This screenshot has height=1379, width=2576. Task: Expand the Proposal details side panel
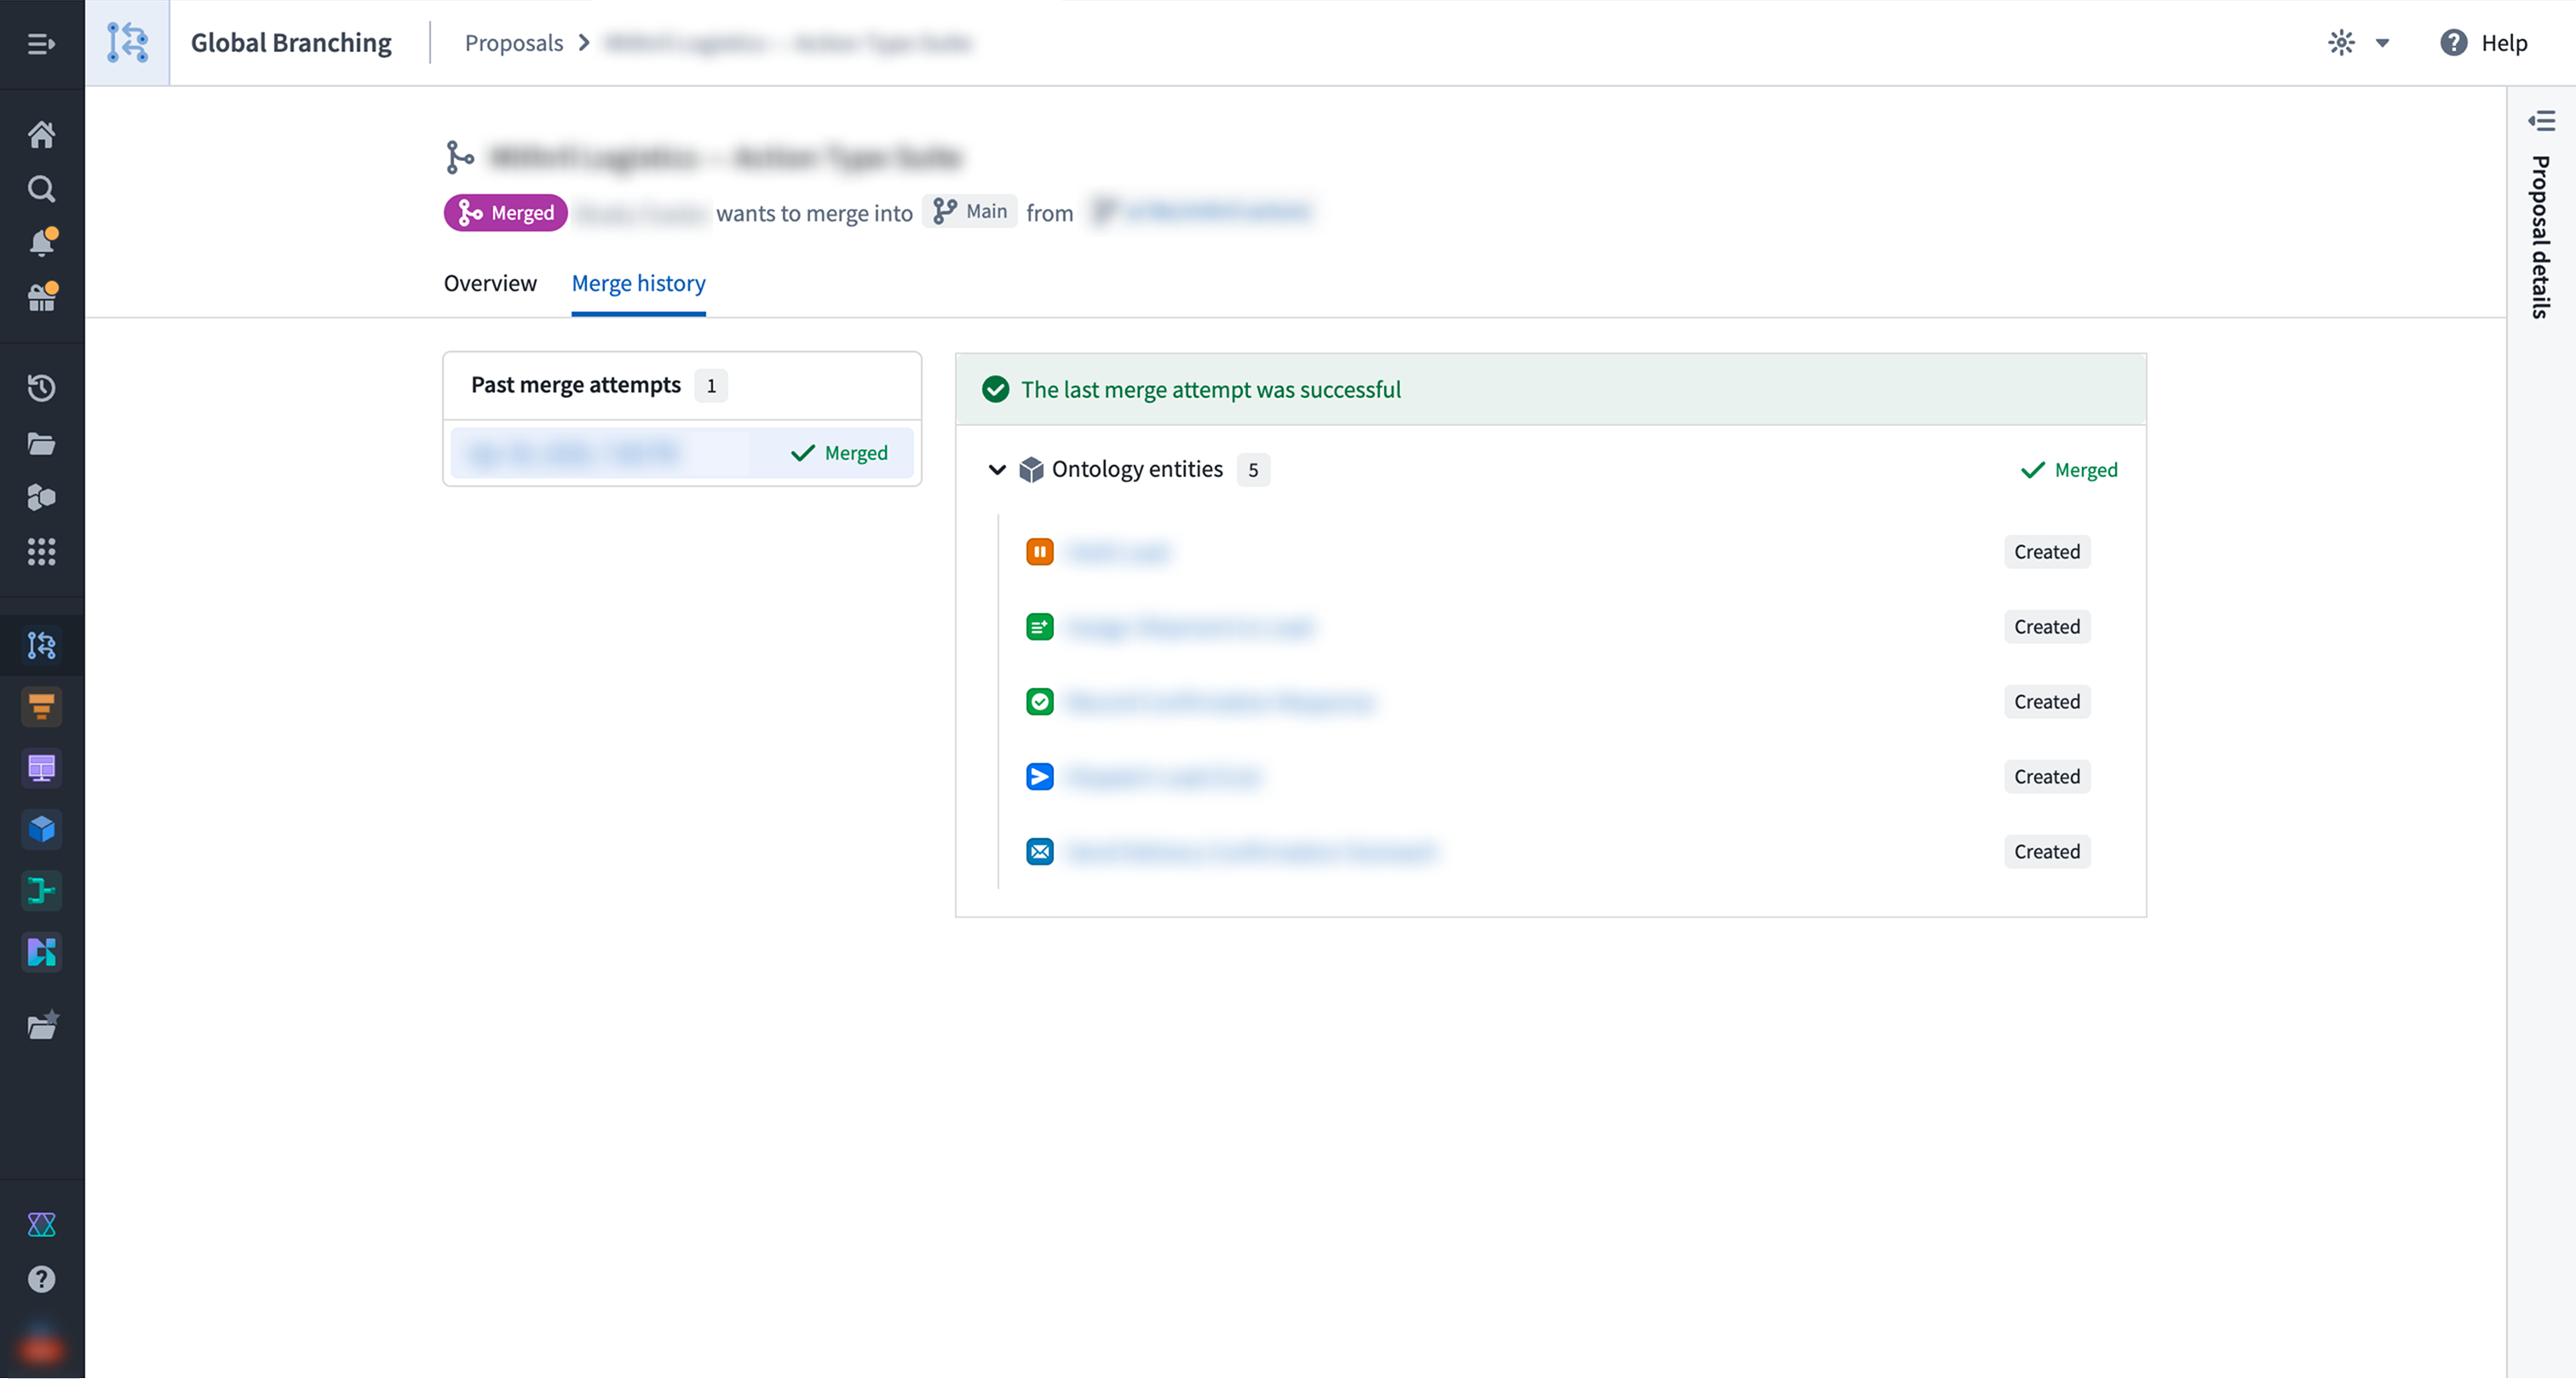pos(2541,121)
